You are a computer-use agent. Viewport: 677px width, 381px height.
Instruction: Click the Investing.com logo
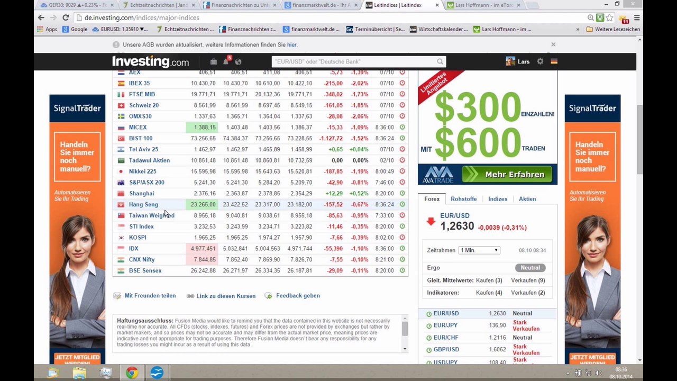coord(150,61)
